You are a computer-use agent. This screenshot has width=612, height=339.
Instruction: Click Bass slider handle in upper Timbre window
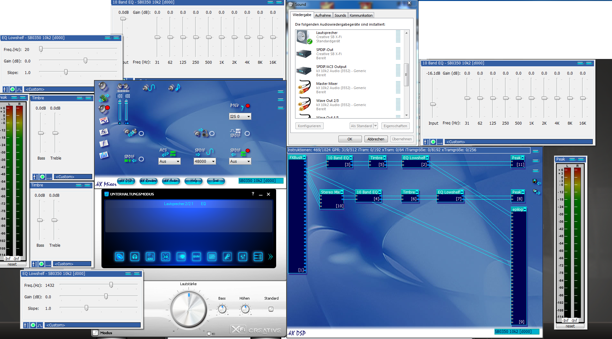pos(41,133)
